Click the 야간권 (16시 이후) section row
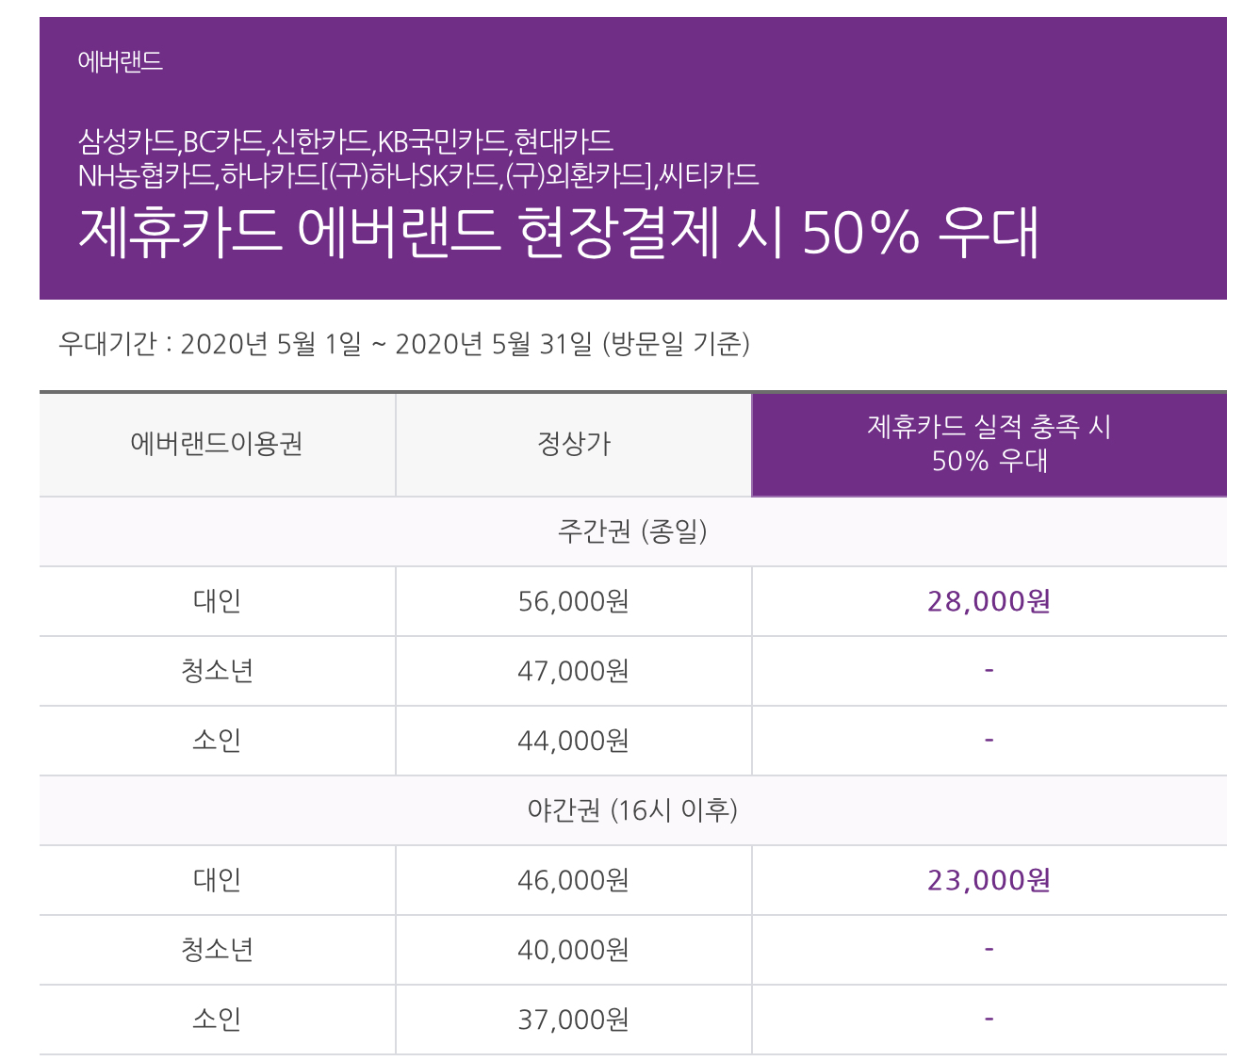The width and height of the screenshot is (1259, 1061). (x=633, y=810)
